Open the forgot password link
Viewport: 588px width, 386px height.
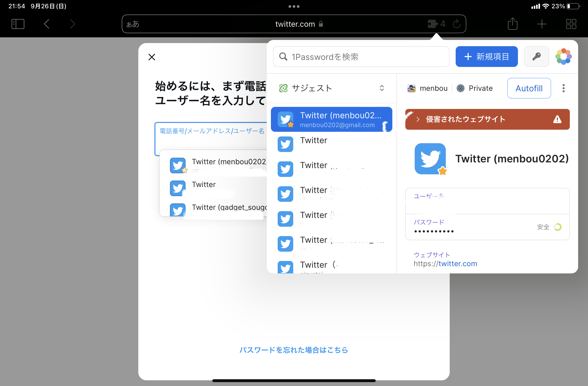[294, 350]
